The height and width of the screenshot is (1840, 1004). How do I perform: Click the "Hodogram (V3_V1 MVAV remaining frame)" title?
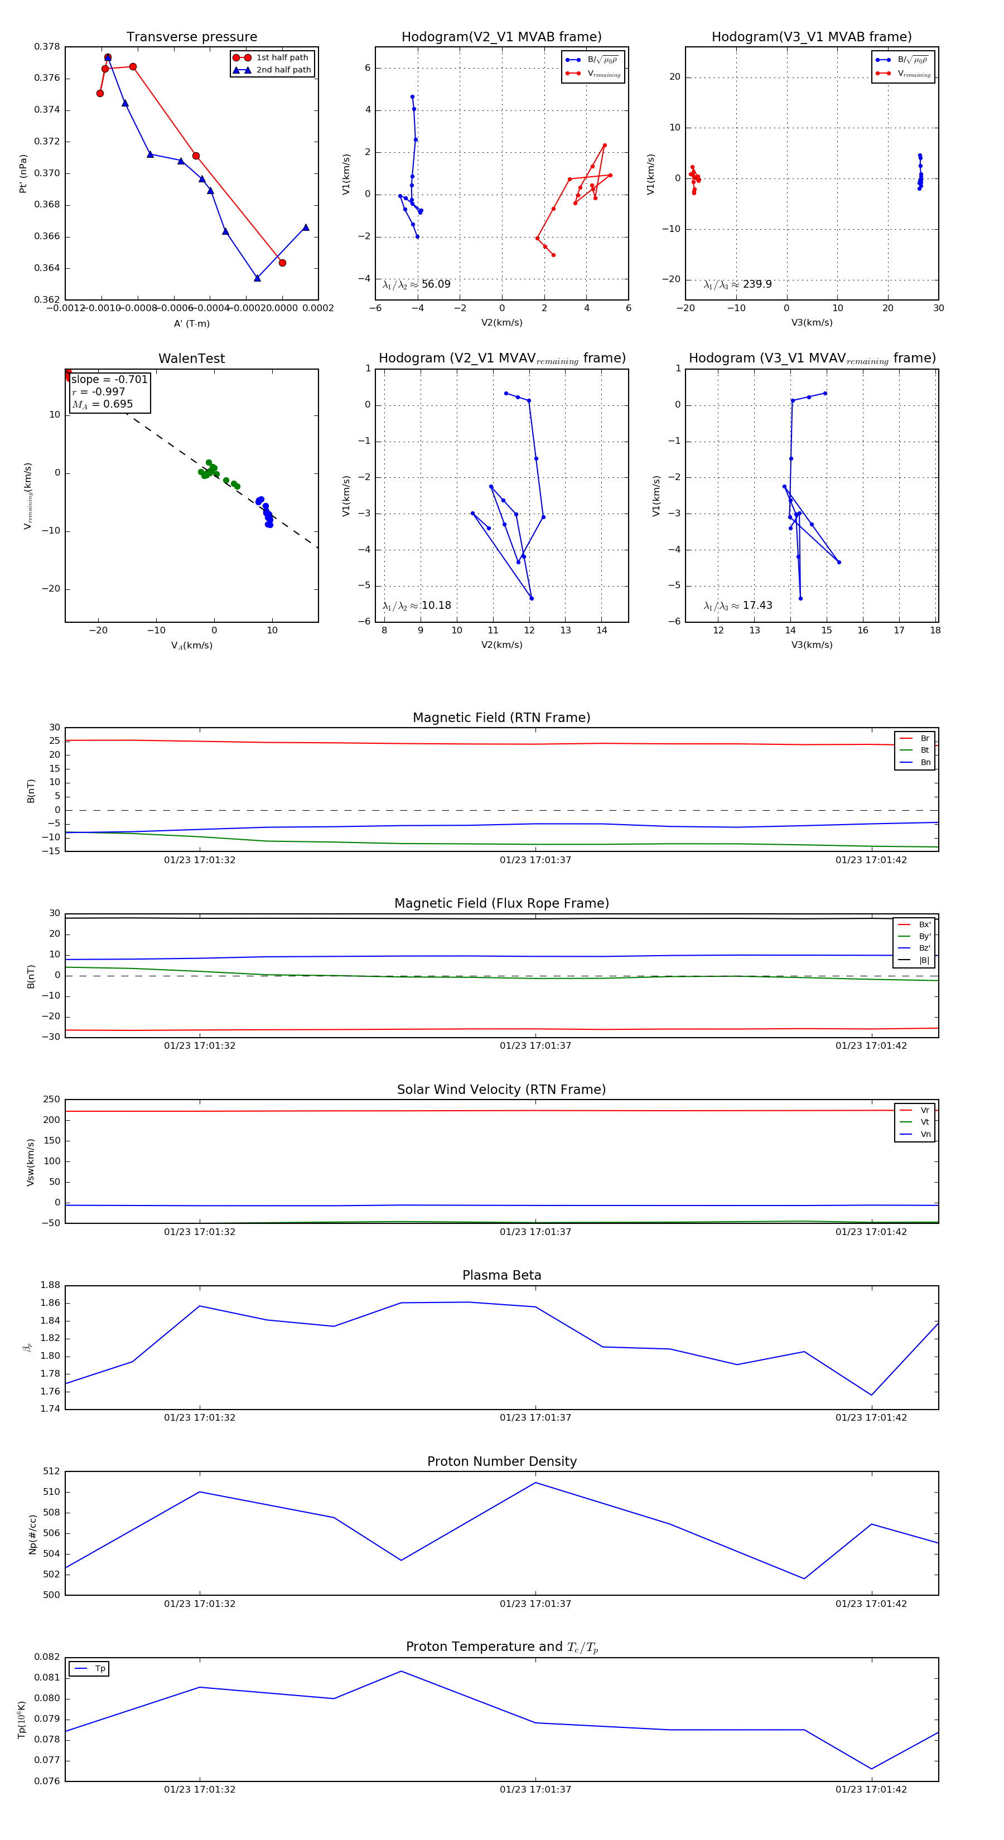click(812, 359)
